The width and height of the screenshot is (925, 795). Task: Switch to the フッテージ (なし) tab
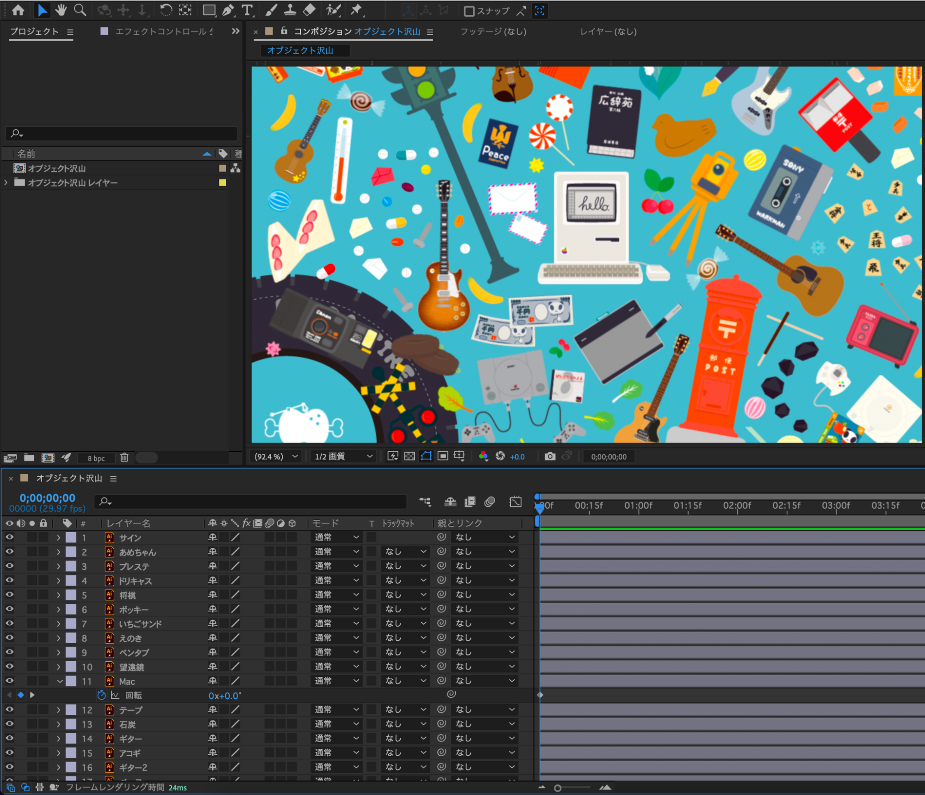point(493,31)
